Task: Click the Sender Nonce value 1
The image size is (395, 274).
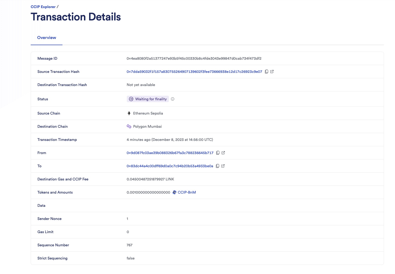Action: 127,219
